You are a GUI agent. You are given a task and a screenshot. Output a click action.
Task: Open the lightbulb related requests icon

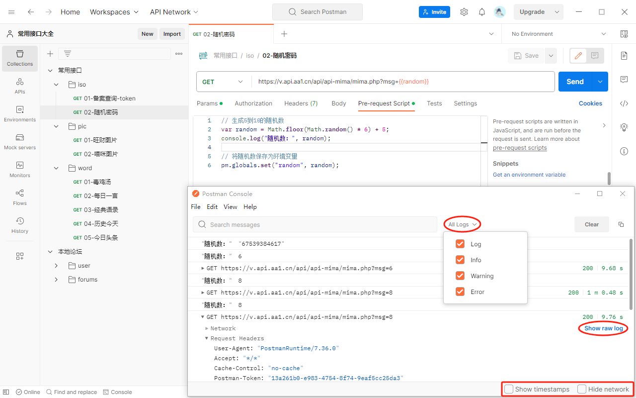tap(624, 127)
